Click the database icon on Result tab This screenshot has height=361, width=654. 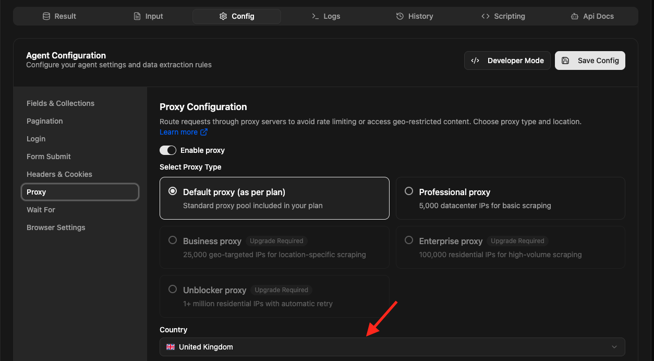pos(46,16)
